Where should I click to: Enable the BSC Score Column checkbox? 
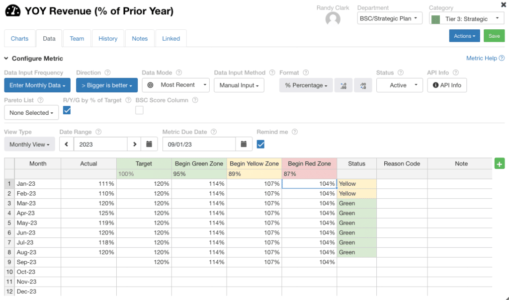point(139,110)
